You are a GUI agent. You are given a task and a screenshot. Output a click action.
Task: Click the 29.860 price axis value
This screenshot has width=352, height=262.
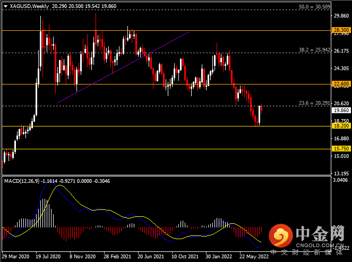tap(341, 16)
